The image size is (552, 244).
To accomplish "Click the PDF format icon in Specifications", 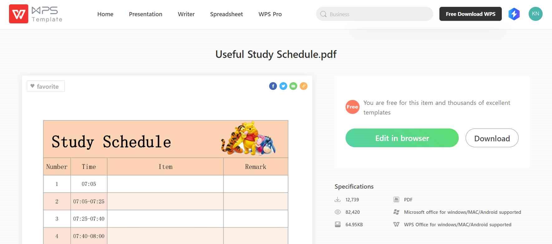I will tap(396, 199).
